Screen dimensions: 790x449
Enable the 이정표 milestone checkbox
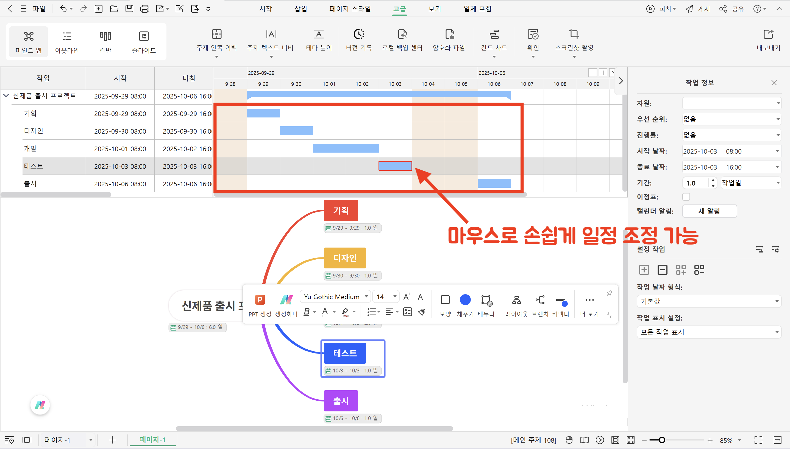point(686,197)
